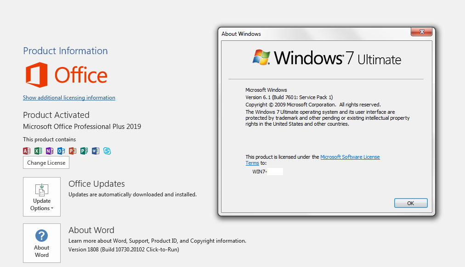Viewport: 465px width, 267px height.
Task: Open Microsoft Software License link
Action: tap(350, 157)
